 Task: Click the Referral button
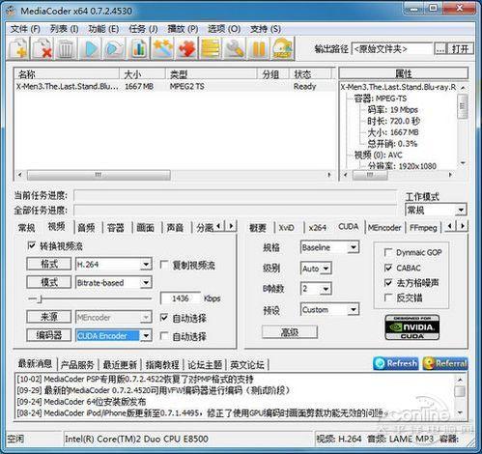445,363
